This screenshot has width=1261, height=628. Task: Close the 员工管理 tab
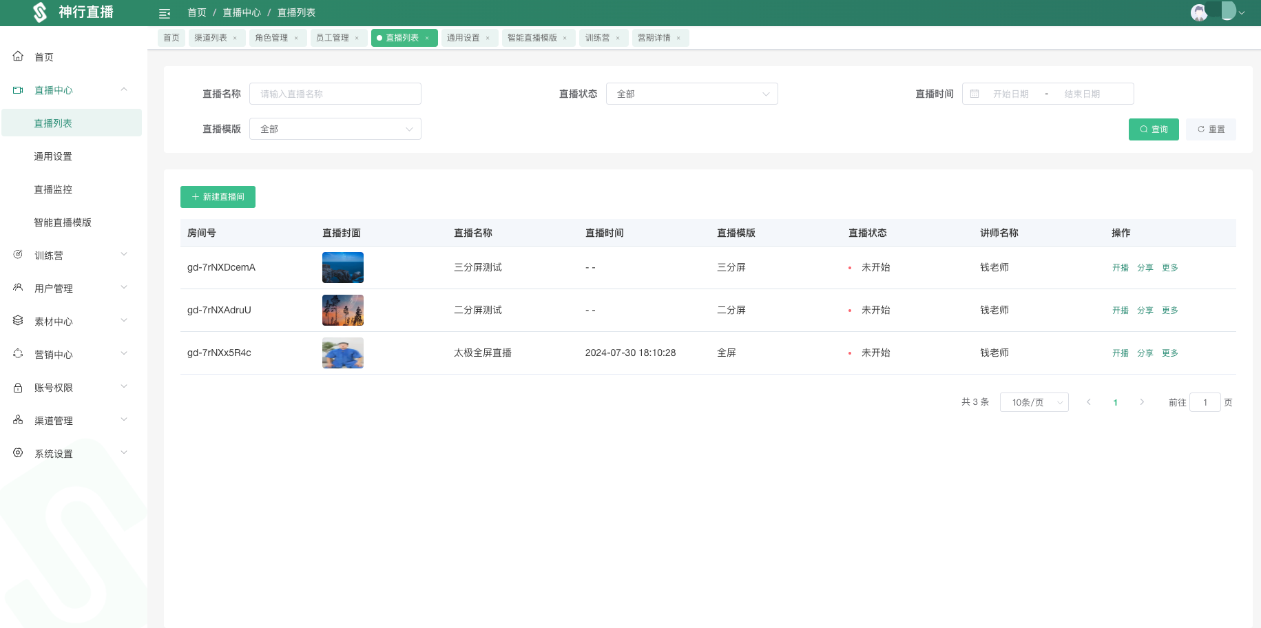[357, 38]
